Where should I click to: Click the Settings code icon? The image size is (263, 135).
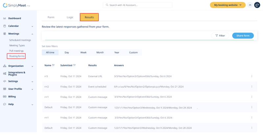pyautogui.click(x=5, y=81)
